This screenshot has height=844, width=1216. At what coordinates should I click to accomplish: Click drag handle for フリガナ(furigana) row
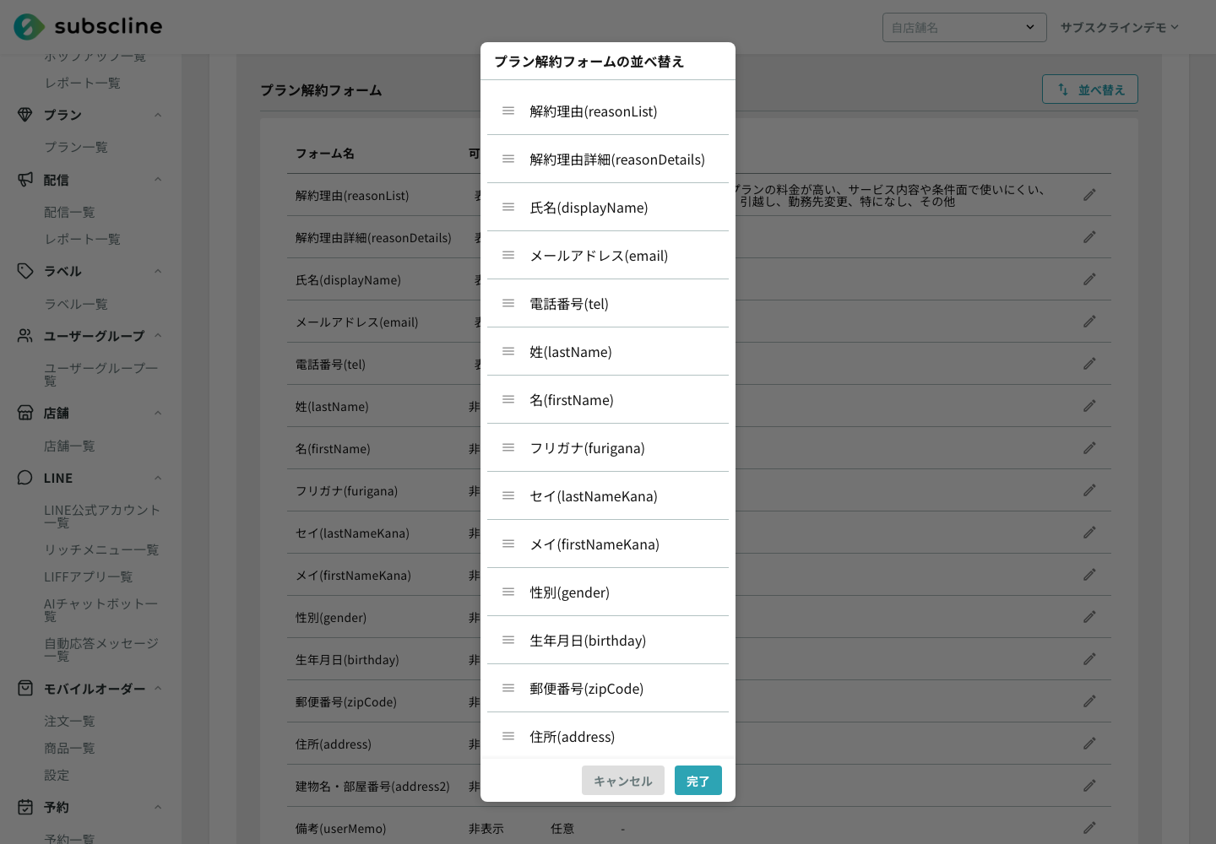pyautogui.click(x=508, y=447)
